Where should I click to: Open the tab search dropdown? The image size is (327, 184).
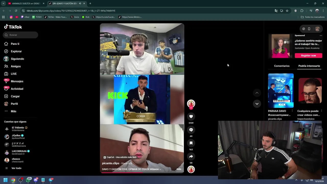pyautogui.click(x=3, y=4)
